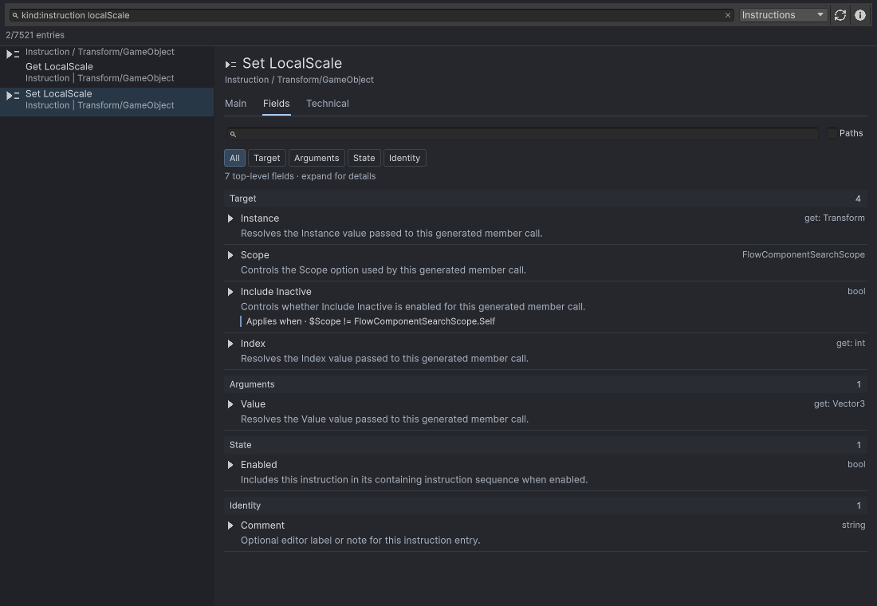Filter fields by Arguments

[x=317, y=158]
